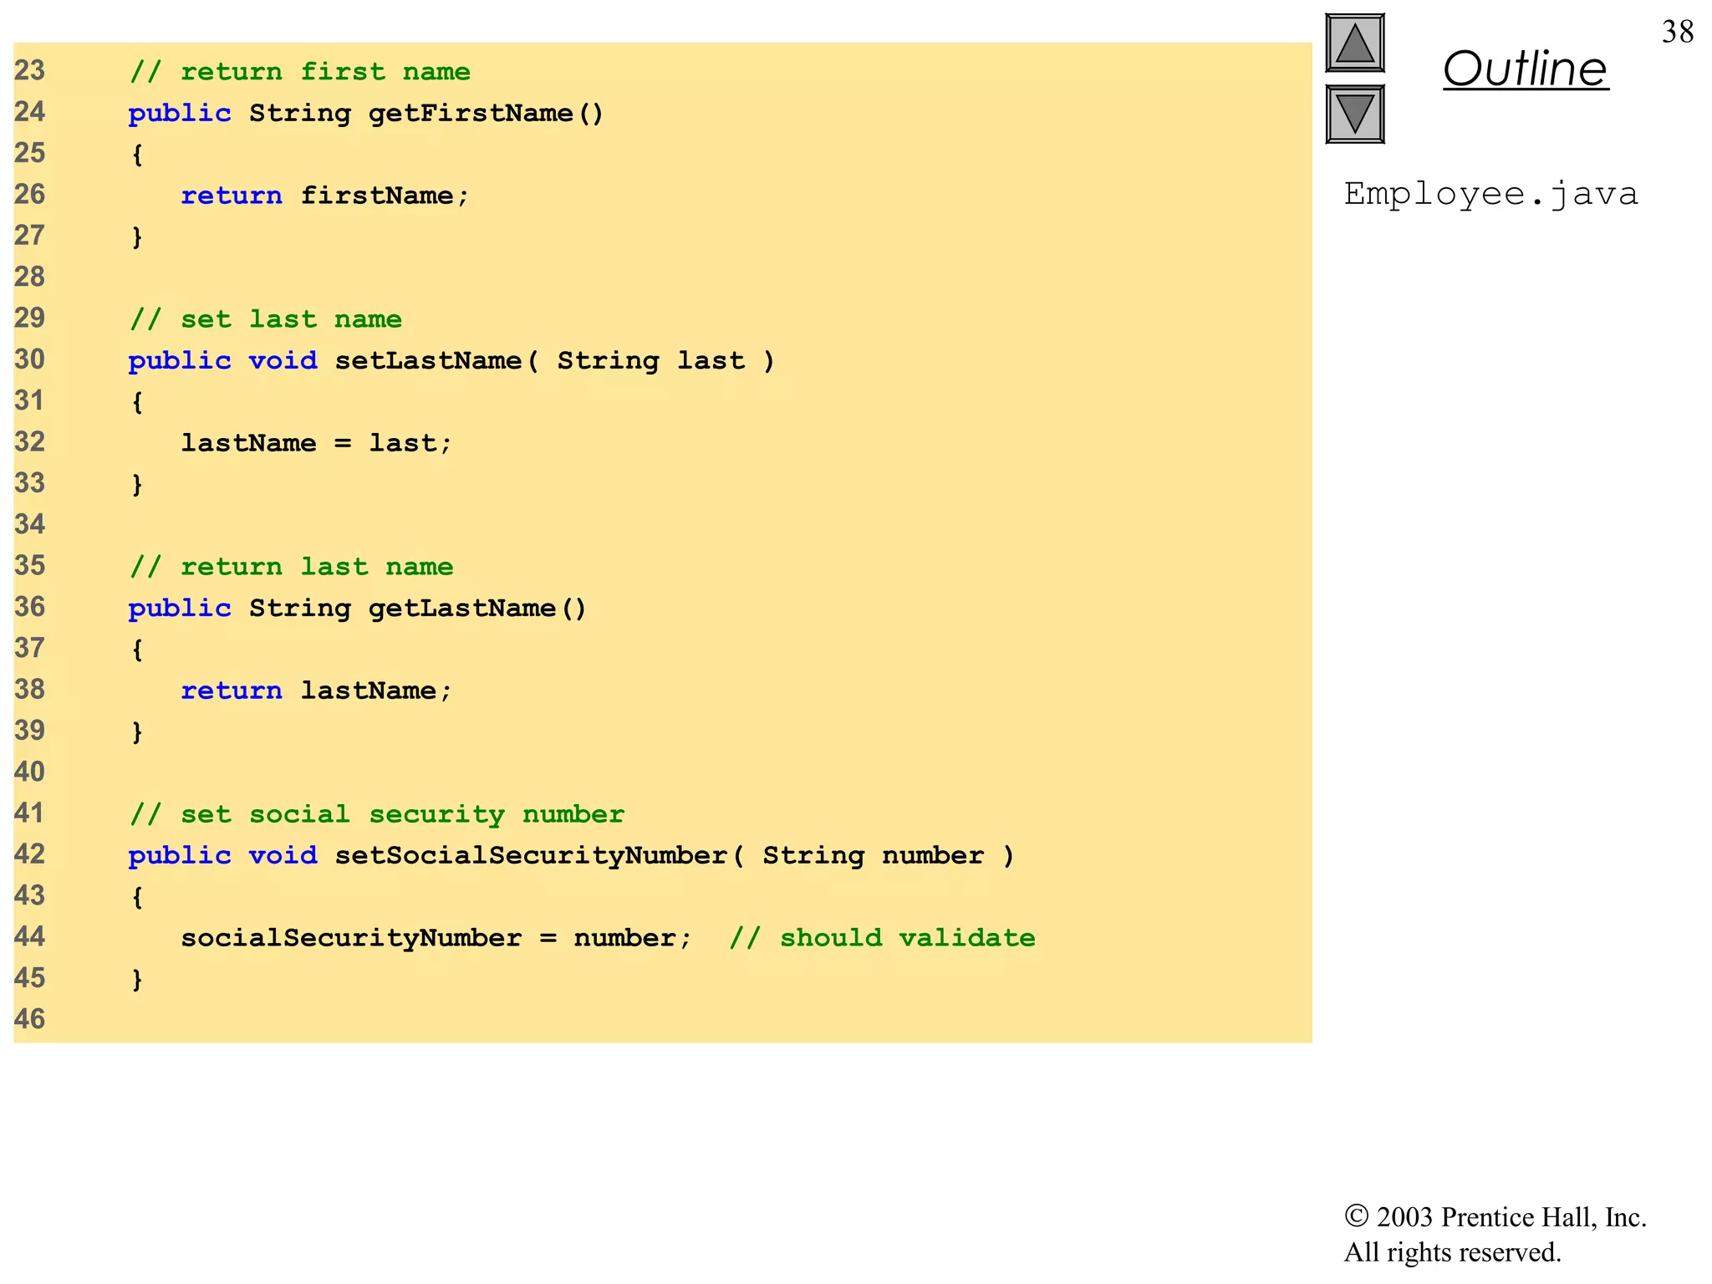Click 'lastName = last;' assignment line
Viewport: 1712px width, 1284px height.
[x=316, y=443]
